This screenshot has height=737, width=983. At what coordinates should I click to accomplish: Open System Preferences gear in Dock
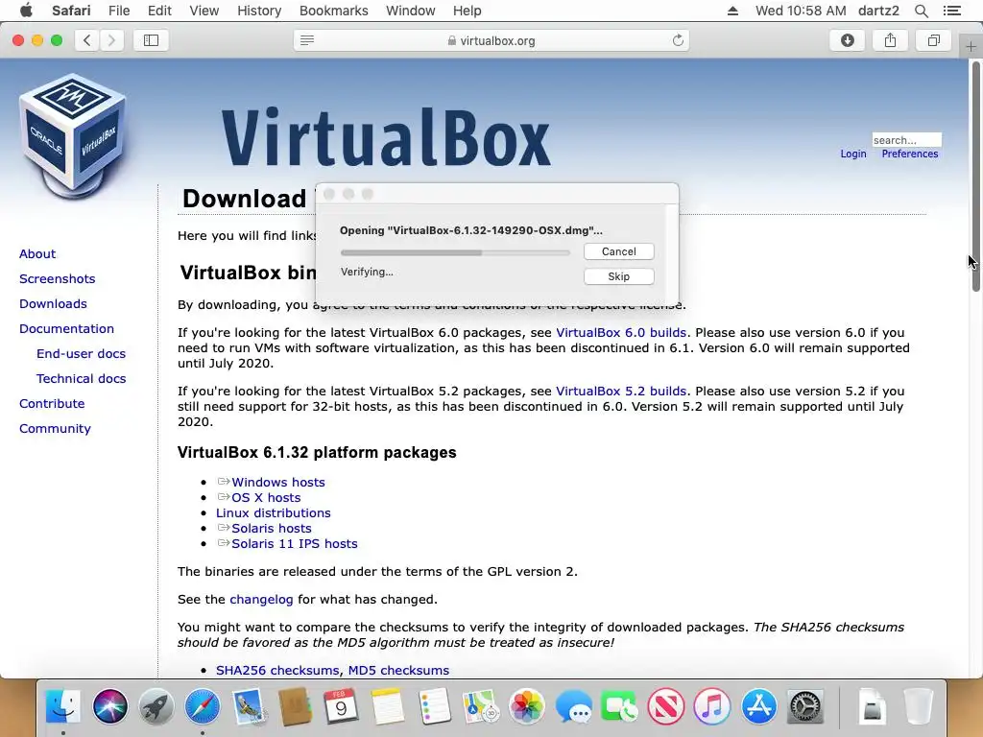(805, 705)
